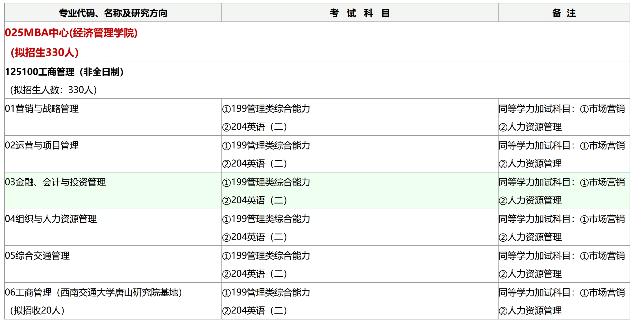
Task: Click ②人力资源管理 note in the 06 row
Action: (530, 310)
